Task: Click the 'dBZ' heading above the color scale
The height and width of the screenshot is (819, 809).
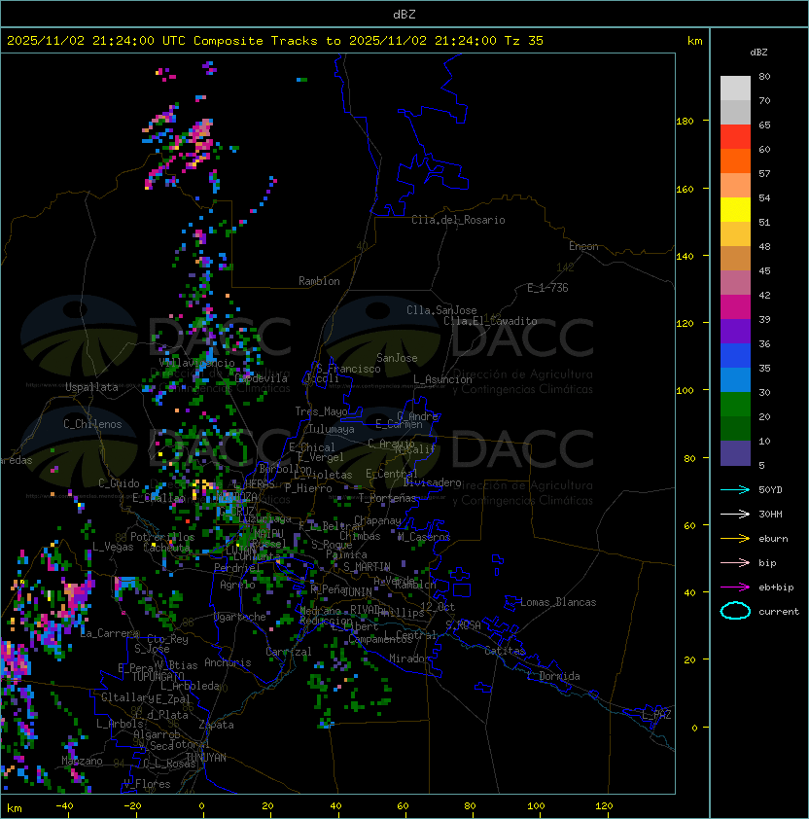Action: [758, 53]
